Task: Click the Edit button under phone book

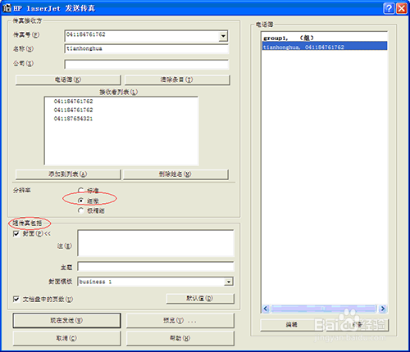Action: click(x=292, y=325)
